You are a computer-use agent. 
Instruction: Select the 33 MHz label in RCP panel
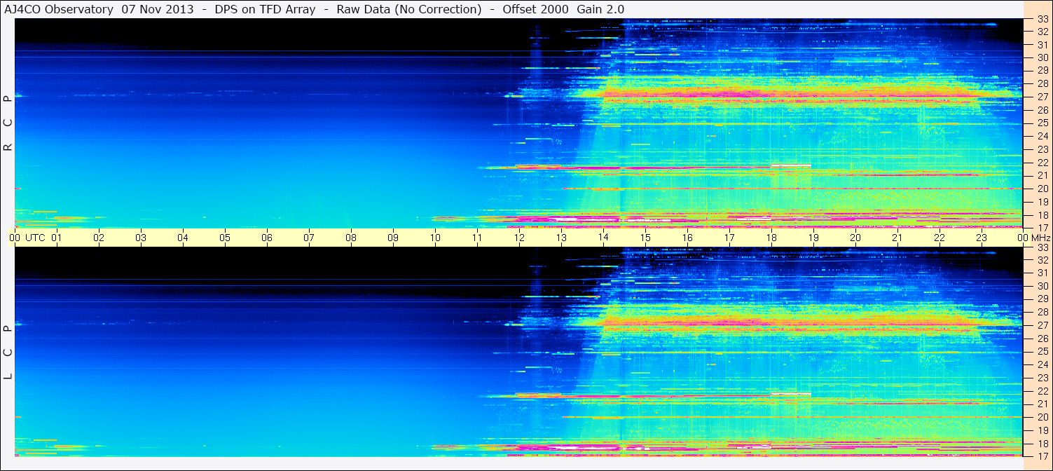1042,20
